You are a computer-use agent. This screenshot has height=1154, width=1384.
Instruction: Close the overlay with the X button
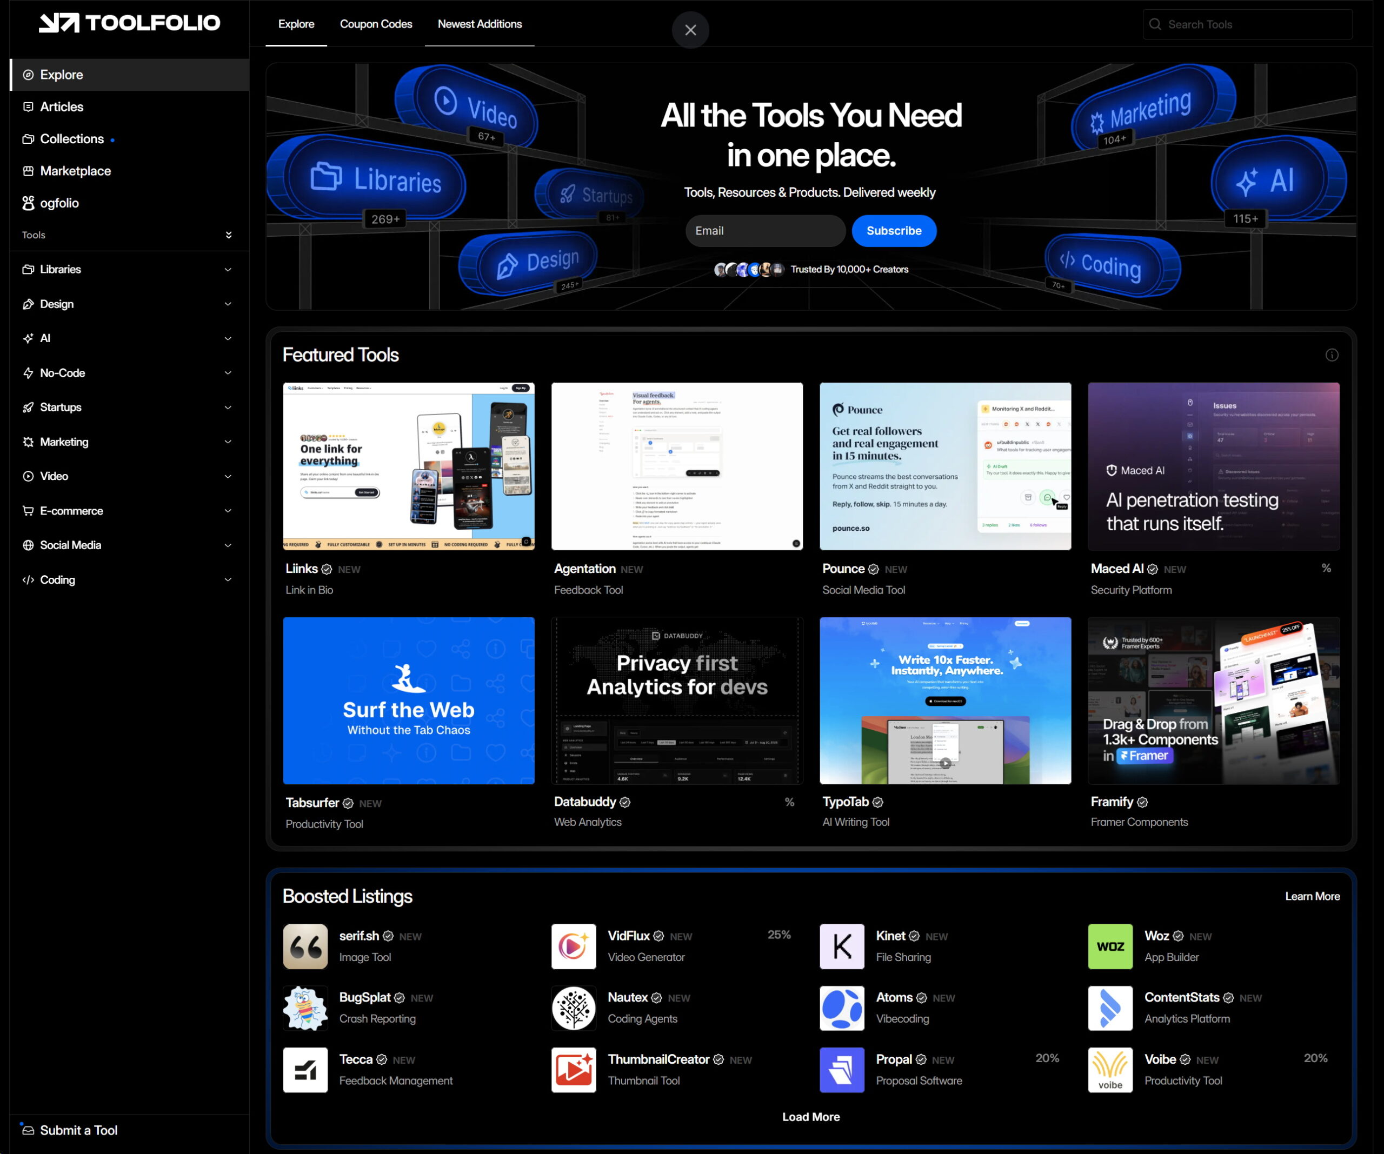tap(690, 30)
